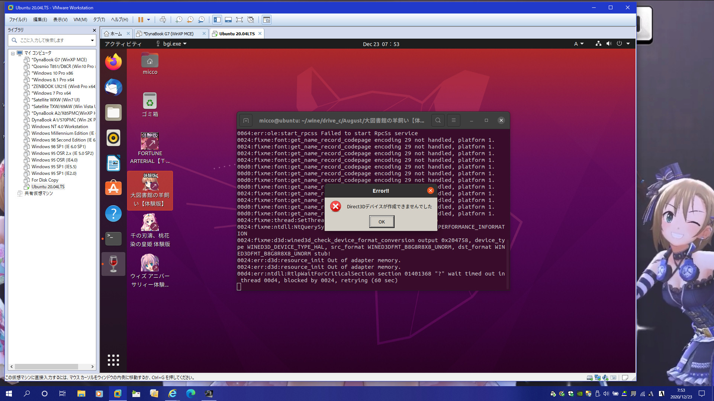The width and height of the screenshot is (714, 401).
Task: Take a VM snapshot via the toolbar icon
Action: [x=179, y=20]
